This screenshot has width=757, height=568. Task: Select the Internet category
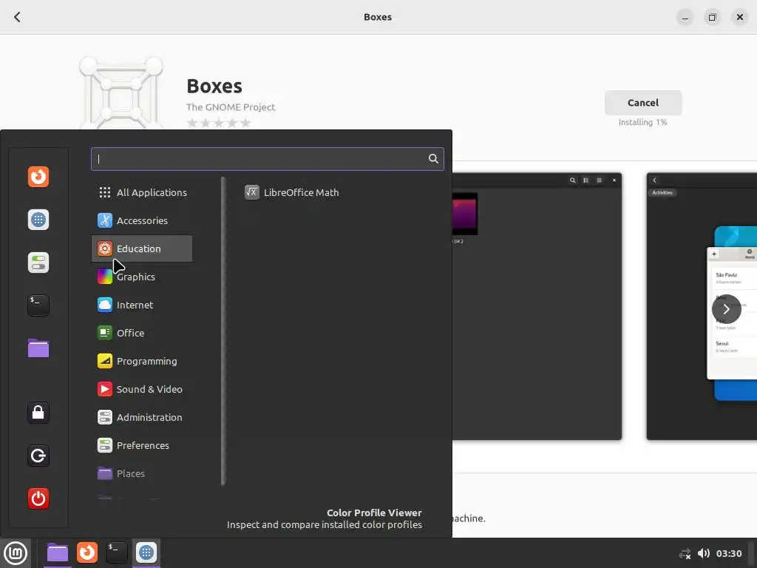142,305
